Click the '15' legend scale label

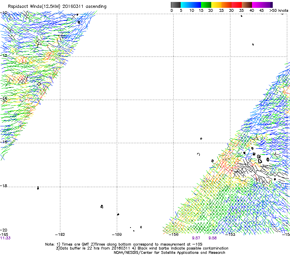pos(201,11)
